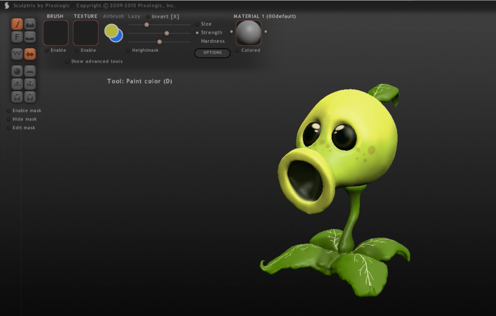Select the Paint color brush tool icon

[x=17, y=24]
